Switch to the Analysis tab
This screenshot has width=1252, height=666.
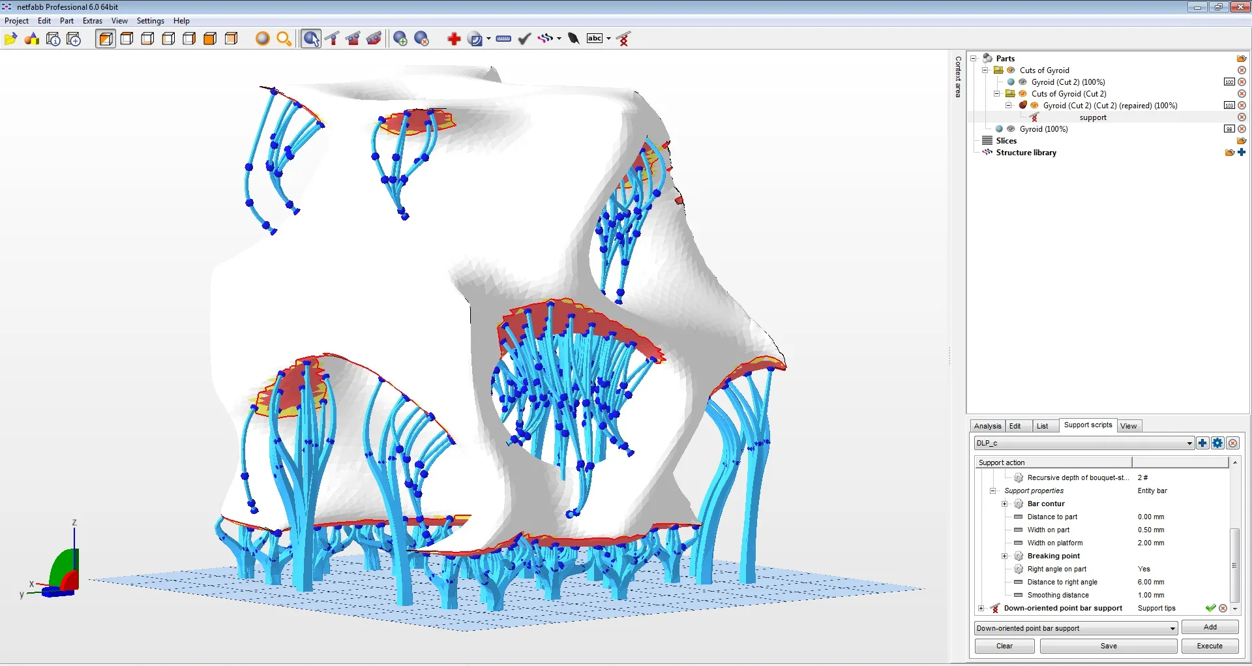coord(987,426)
